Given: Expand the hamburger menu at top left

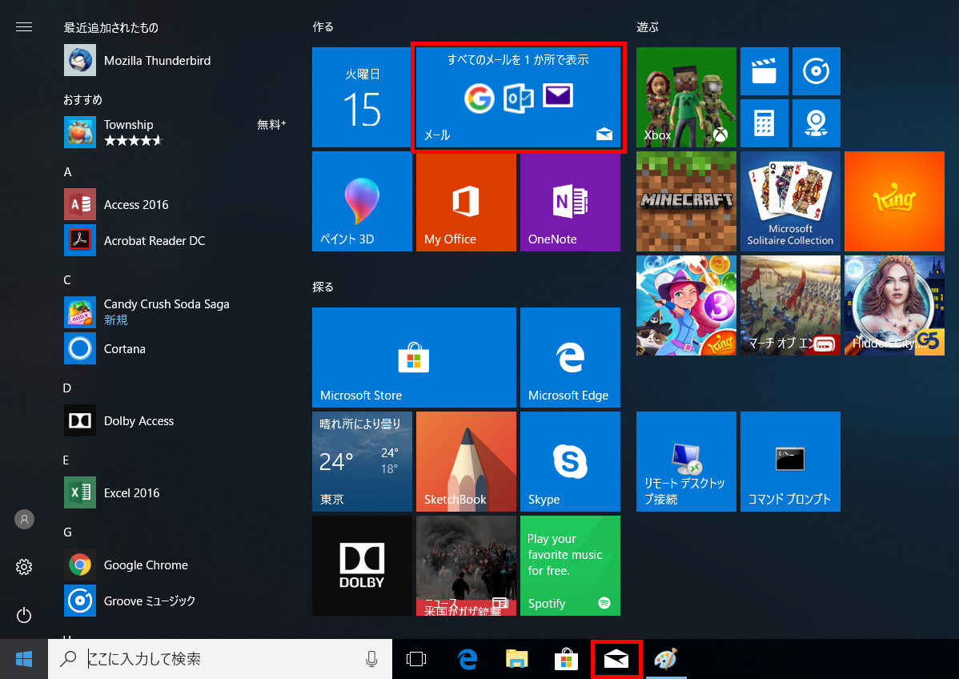Looking at the screenshot, I should click(24, 27).
